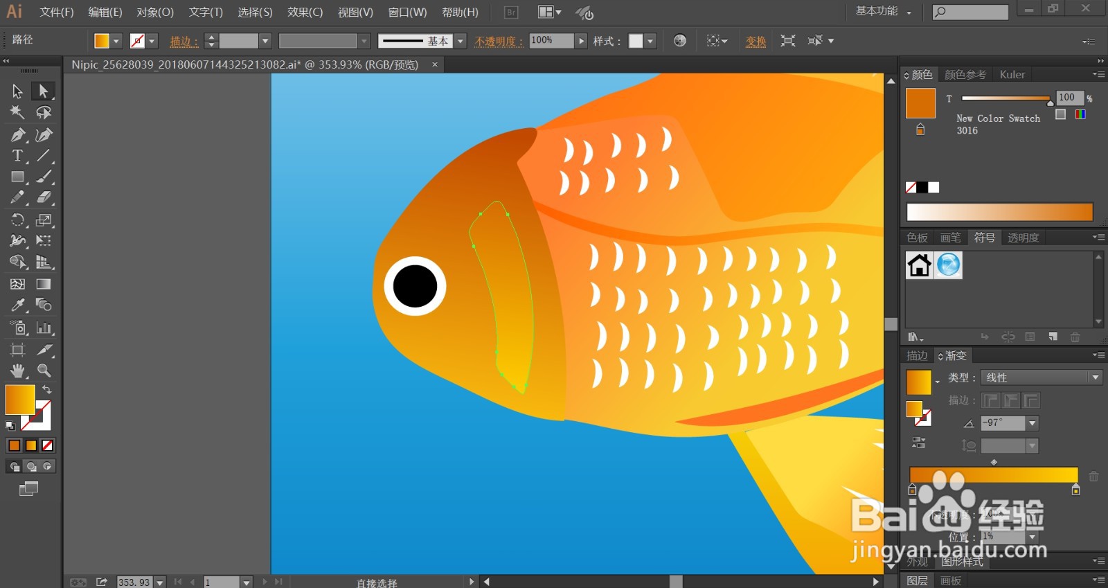Switch to the 色板 tab
The height and width of the screenshot is (588, 1108).
click(918, 238)
